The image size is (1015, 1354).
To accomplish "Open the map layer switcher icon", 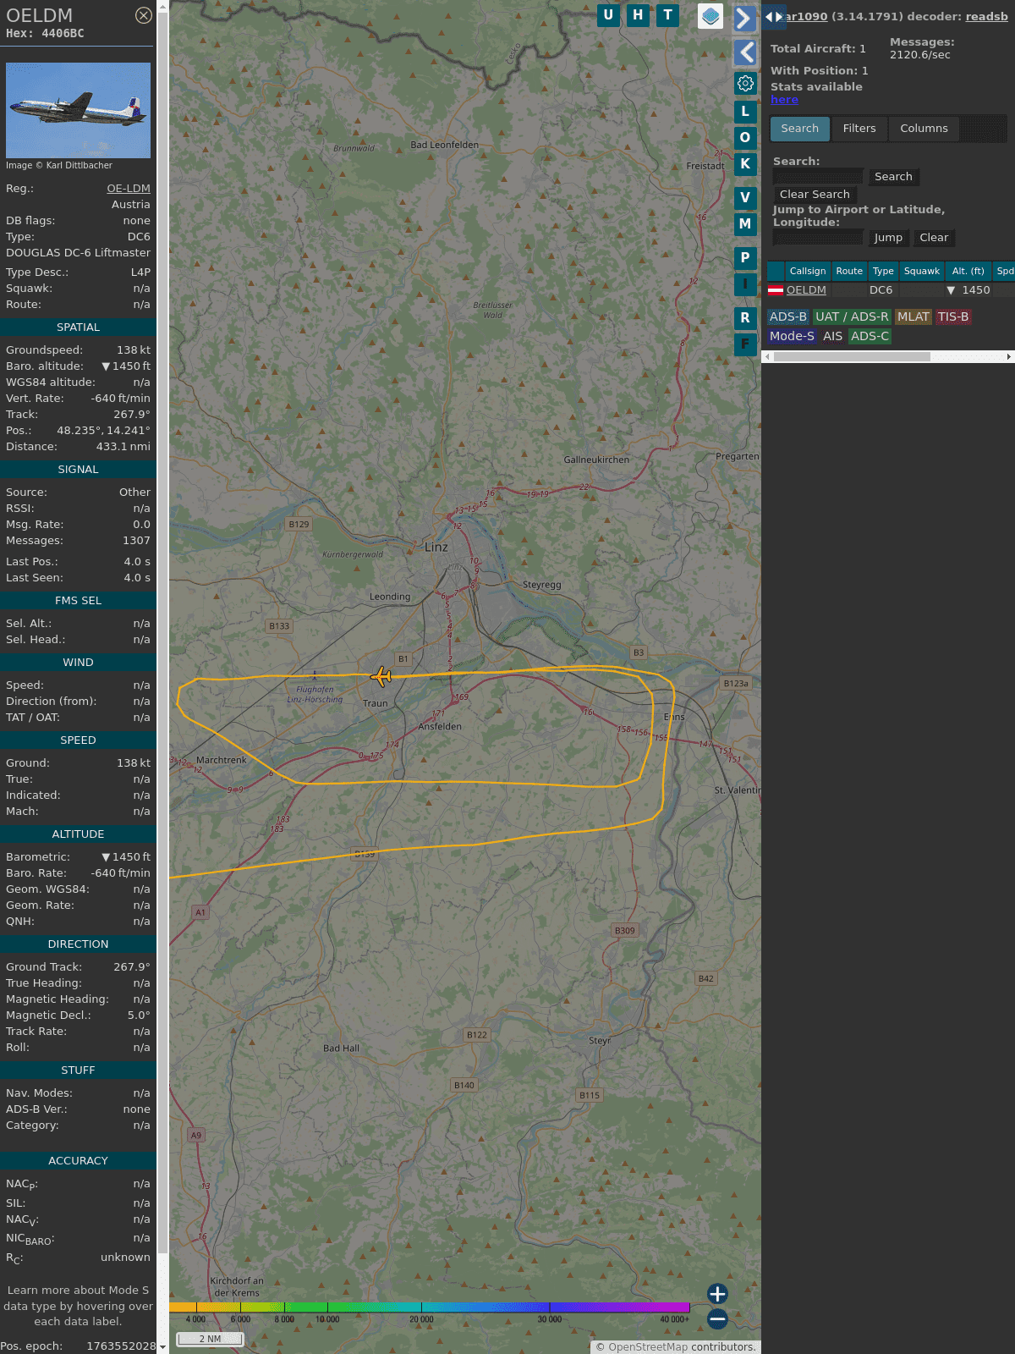I will click(x=710, y=16).
